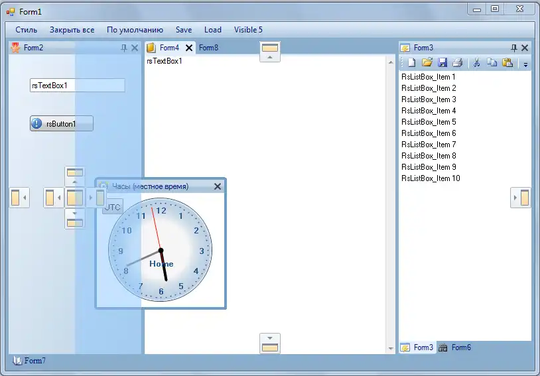540x376 pixels.
Task: Select RsListBox_Item 9
Action: tap(465, 167)
